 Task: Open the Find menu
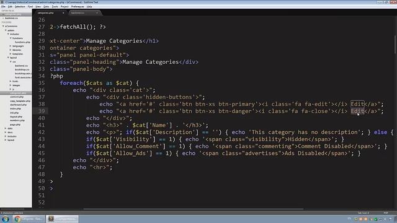click(30, 7)
